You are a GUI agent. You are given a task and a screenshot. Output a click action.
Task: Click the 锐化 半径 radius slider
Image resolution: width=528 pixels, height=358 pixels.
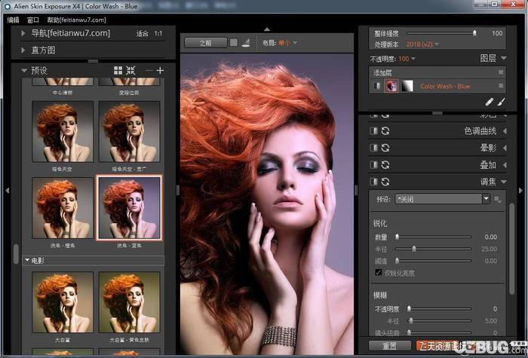click(433, 249)
